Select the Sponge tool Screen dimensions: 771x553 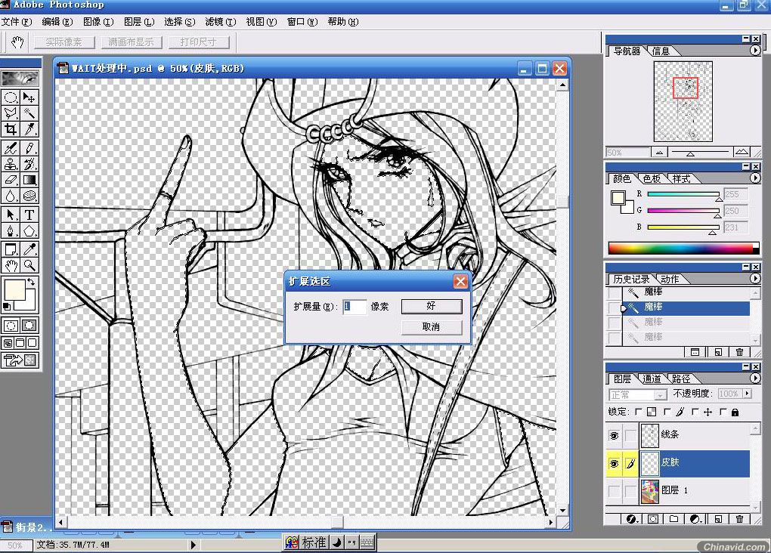29,195
